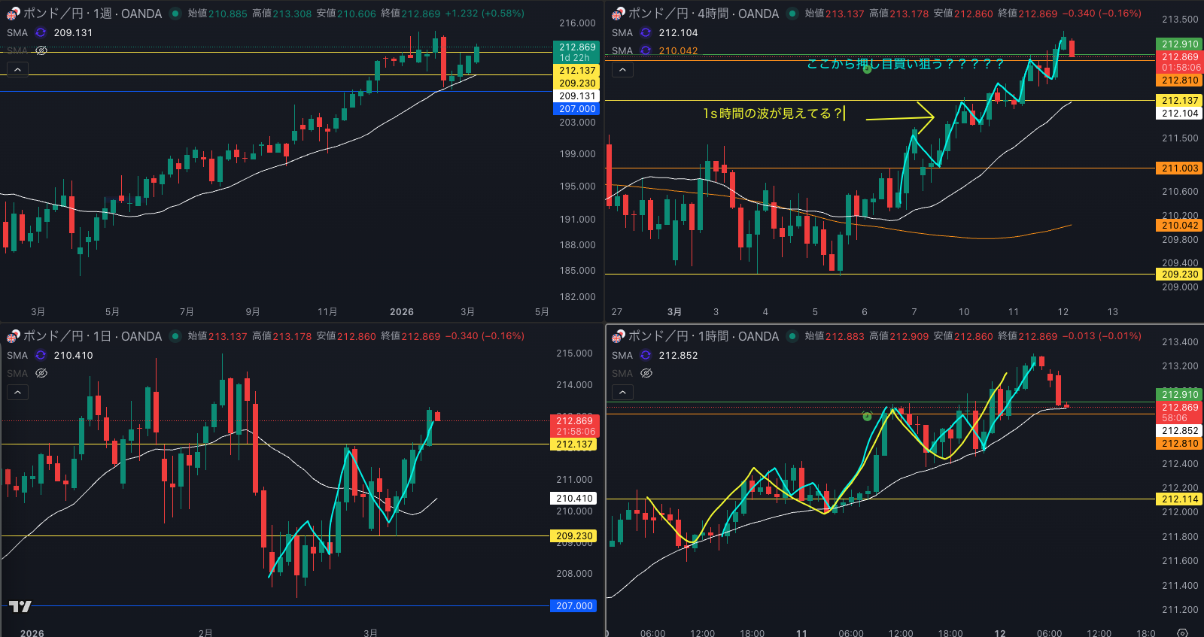This screenshot has width=1204, height=637.
Task: Collapse the indicator legend on the 4-hour chart
Action: coord(622,70)
